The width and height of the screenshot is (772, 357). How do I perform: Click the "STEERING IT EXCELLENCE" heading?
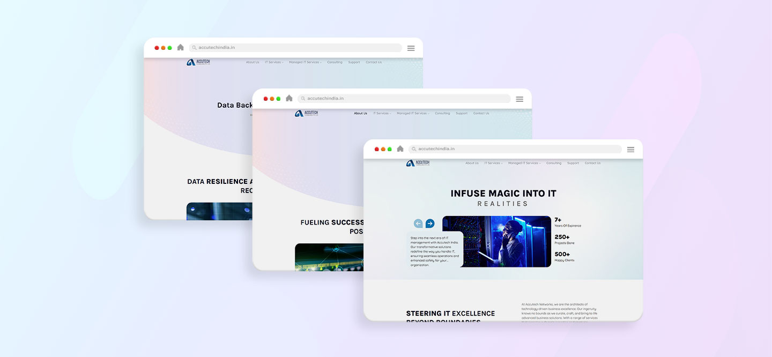pyautogui.click(x=450, y=314)
